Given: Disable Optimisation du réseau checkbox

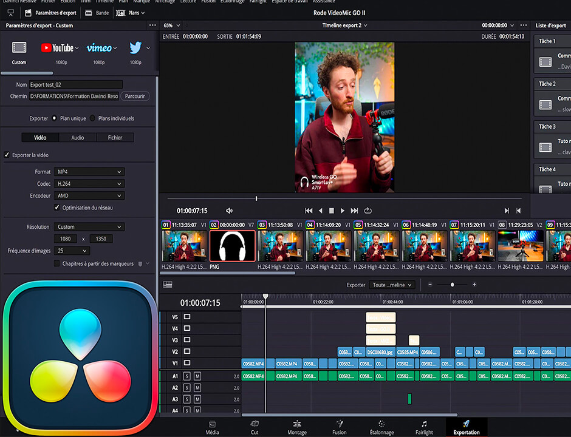Looking at the screenshot, I should pyautogui.click(x=57, y=208).
